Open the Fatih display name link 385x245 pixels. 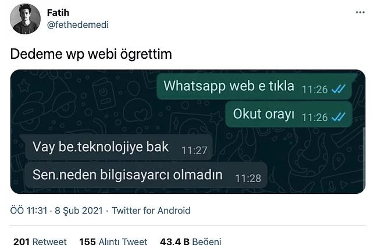pos(58,13)
